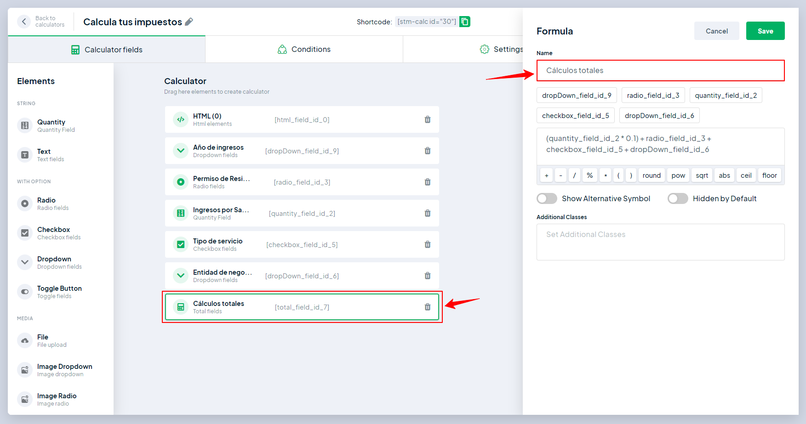Open the Calculator fields tab
This screenshot has width=806, height=424.
tap(107, 50)
